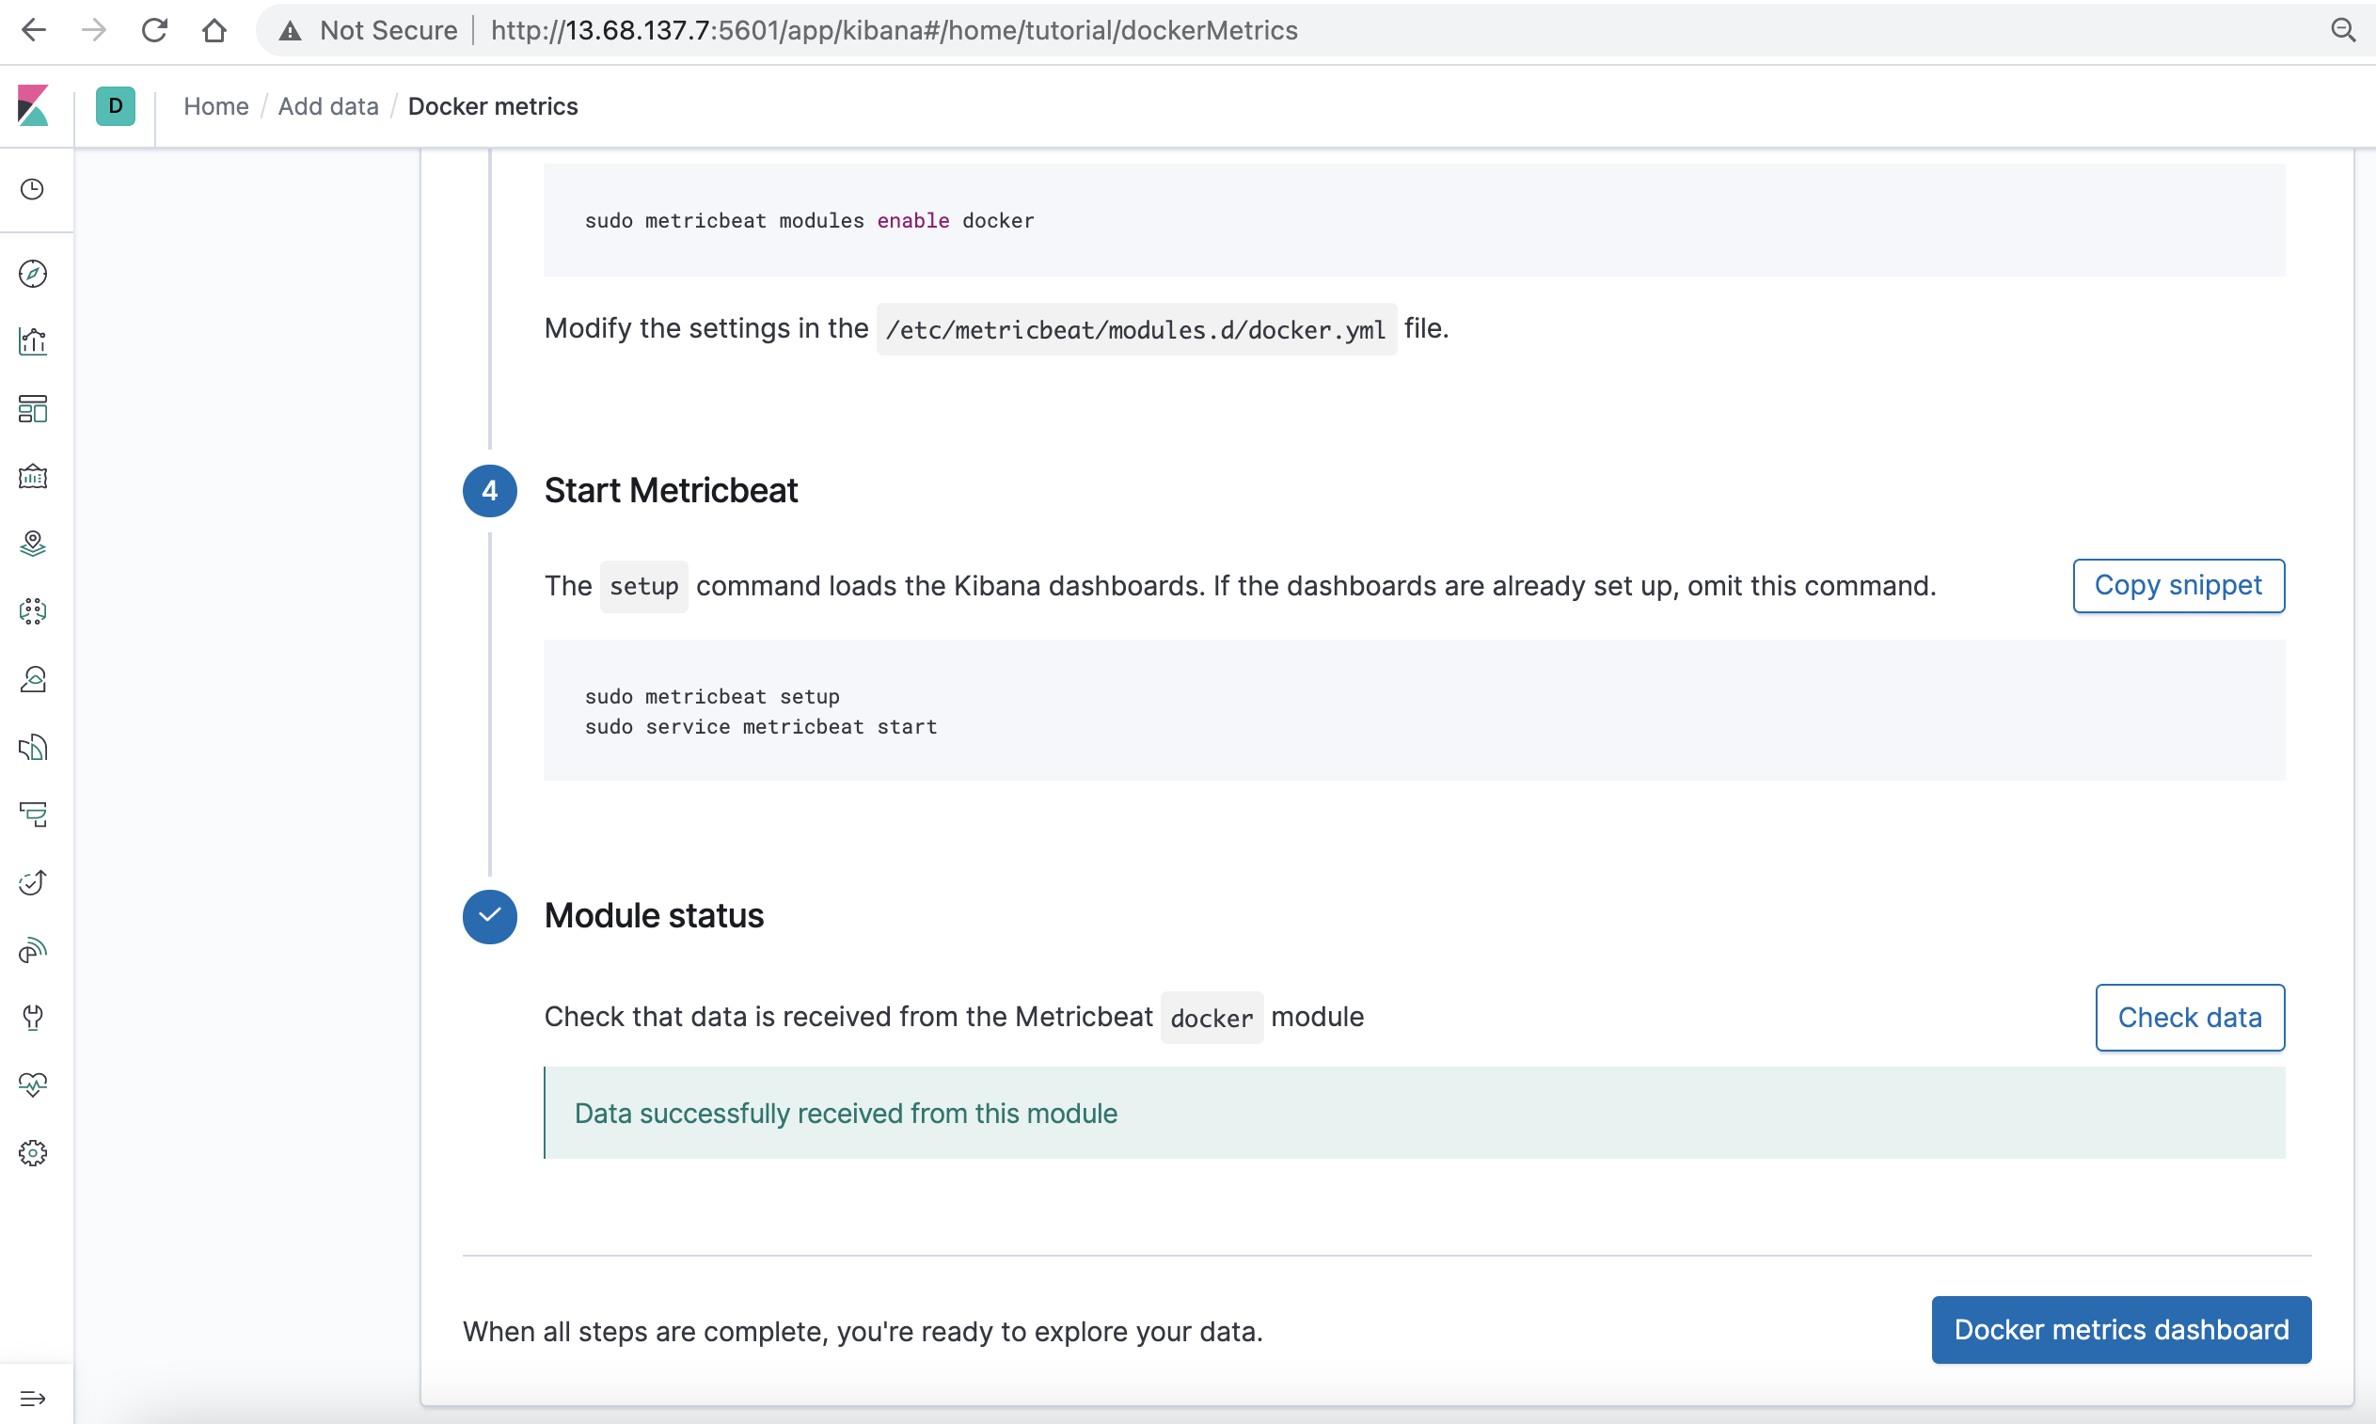Screen dimensions: 2376x1424
Task: Navigate to Add data breadcrumb
Action: click(x=328, y=106)
